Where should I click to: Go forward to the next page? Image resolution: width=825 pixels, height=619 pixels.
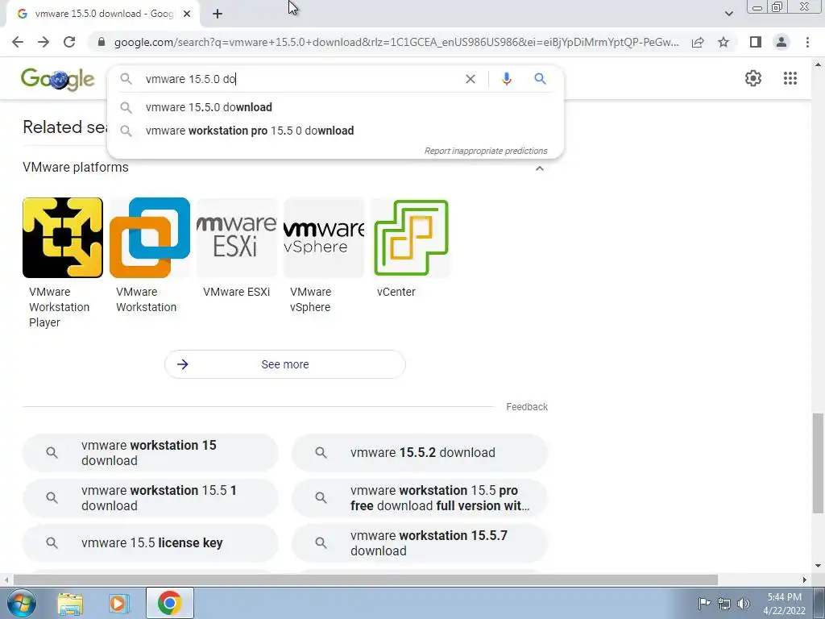pos(44,42)
